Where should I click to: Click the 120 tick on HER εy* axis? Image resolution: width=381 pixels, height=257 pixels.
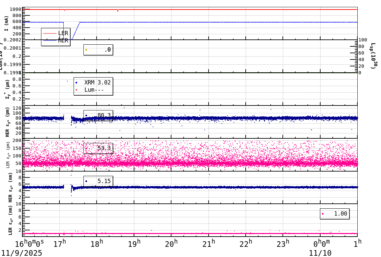point(17,108)
